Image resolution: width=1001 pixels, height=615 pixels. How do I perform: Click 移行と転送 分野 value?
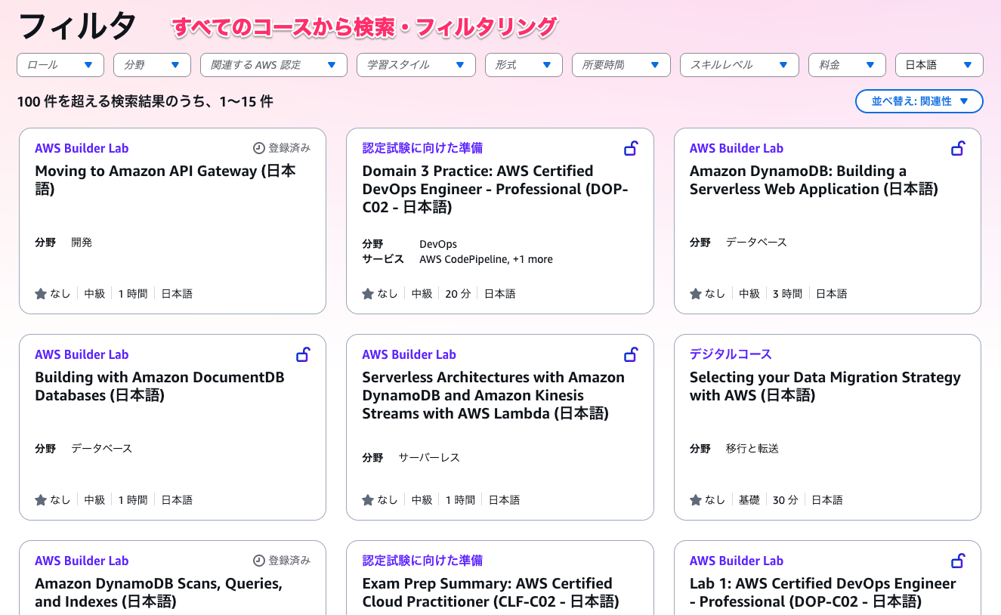pyautogui.click(x=752, y=449)
